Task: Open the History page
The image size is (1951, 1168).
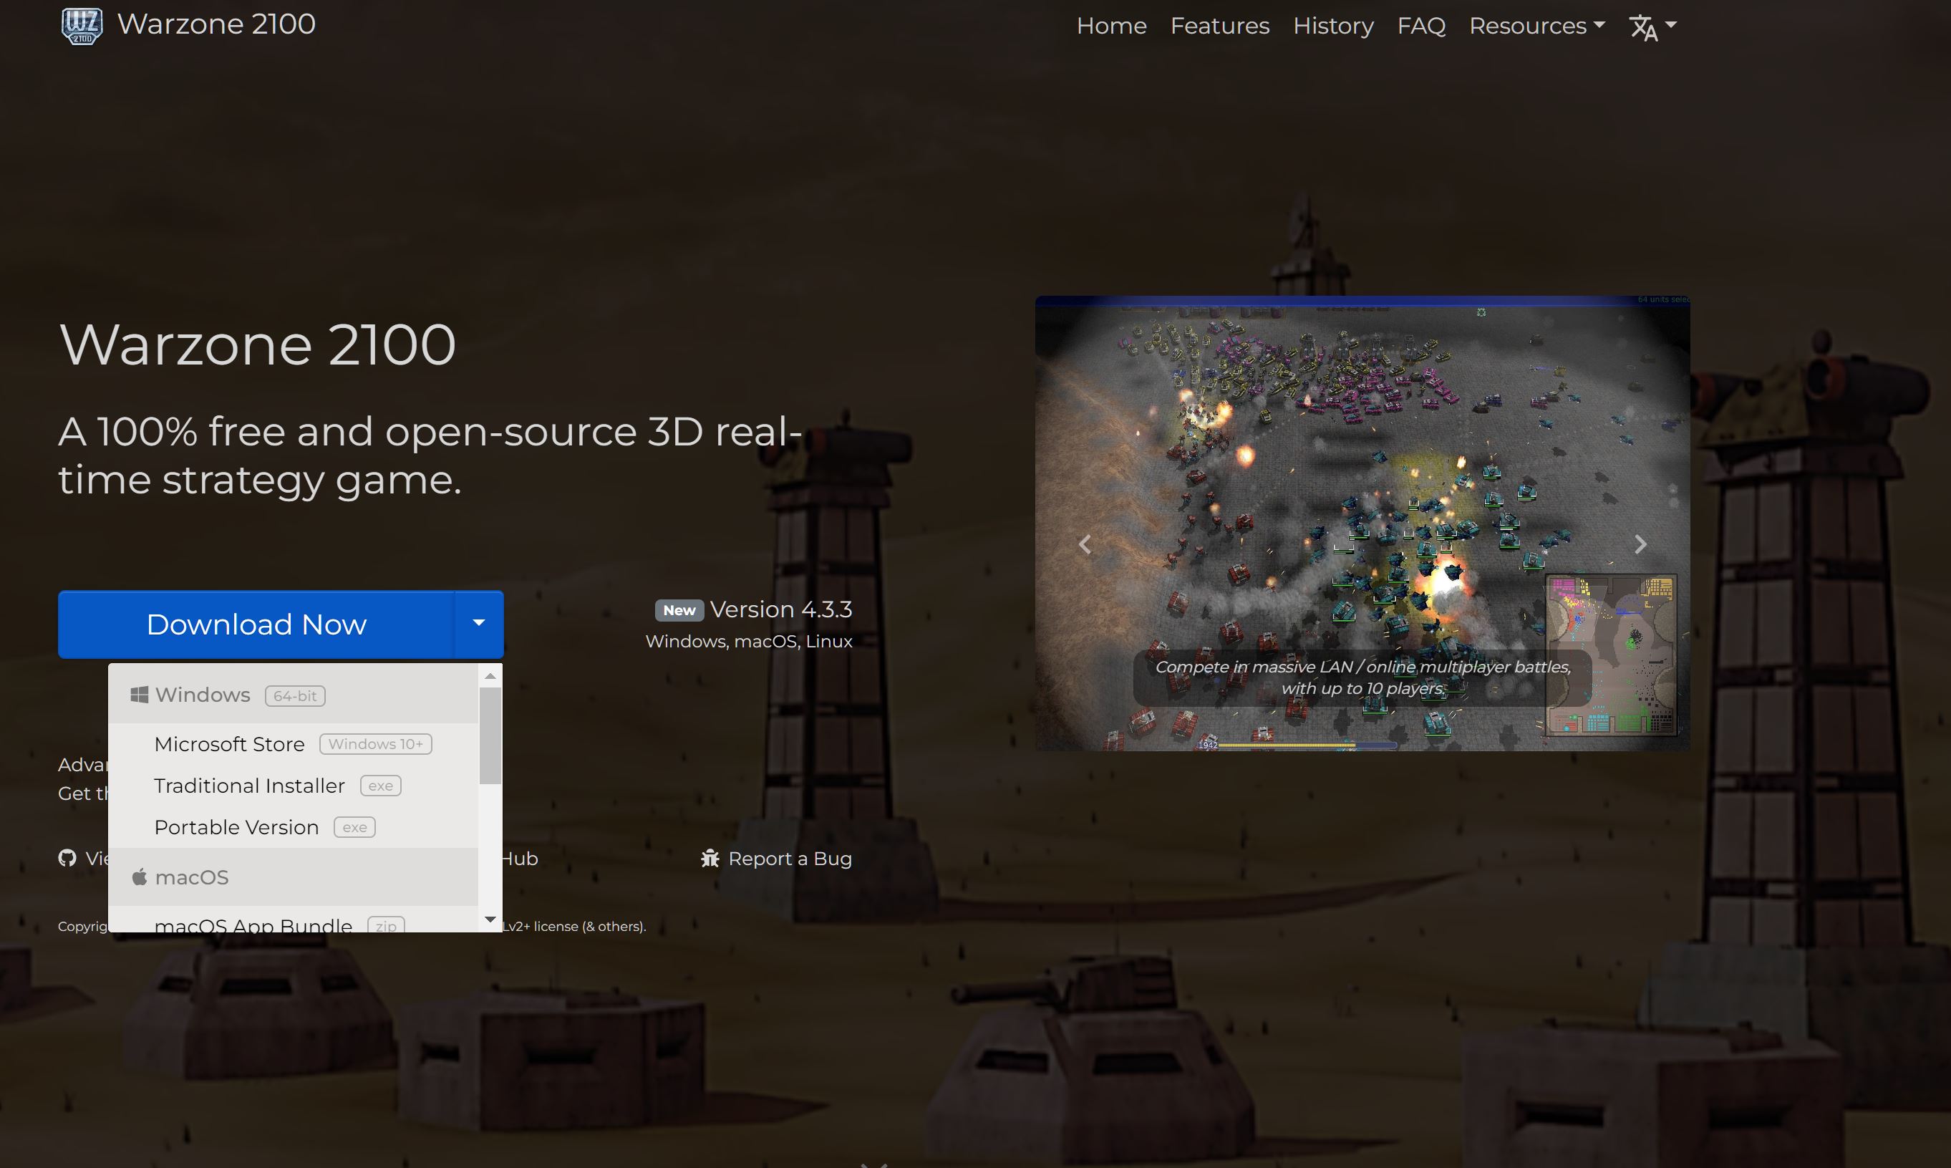Action: point(1332,26)
